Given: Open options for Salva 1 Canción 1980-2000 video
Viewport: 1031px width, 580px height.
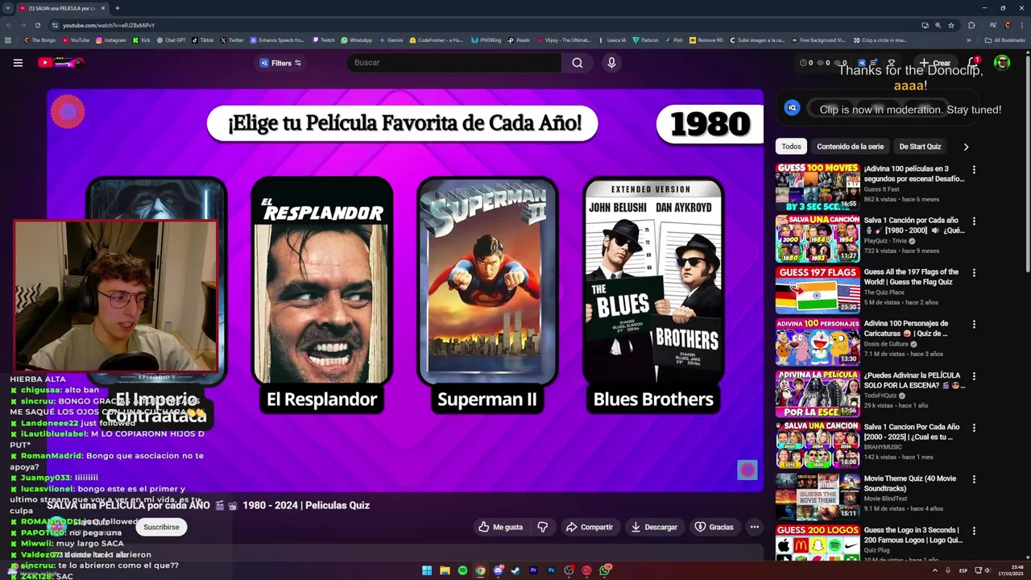Looking at the screenshot, I should click(974, 222).
